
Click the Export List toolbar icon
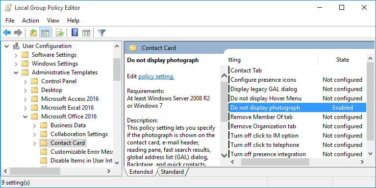(x=59, y=33)
